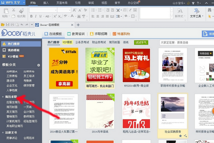The height and width of the screenshot is (143, 214).
Task: Open the 工资表格 category link
Action: click(12, 76)
